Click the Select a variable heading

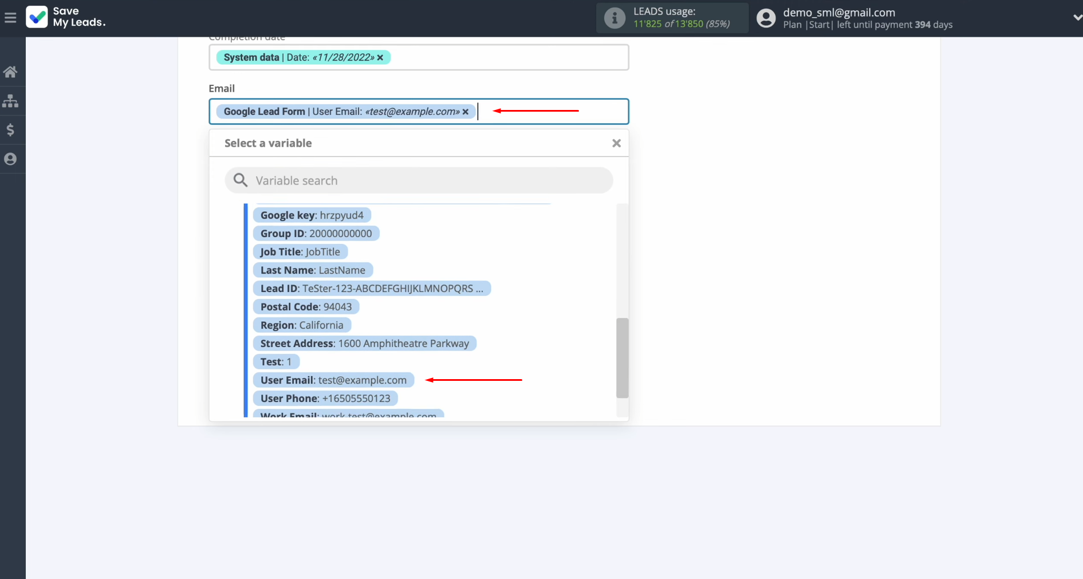pyautogui.click(x=268, y=143)
